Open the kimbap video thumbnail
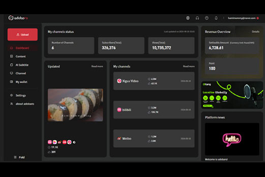Image resolution: width=265 pixels, height=177 pixels. click(x=75, y=105)
